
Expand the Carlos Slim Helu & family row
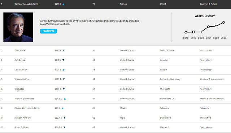pyautogui.click(x=115, y=108)
